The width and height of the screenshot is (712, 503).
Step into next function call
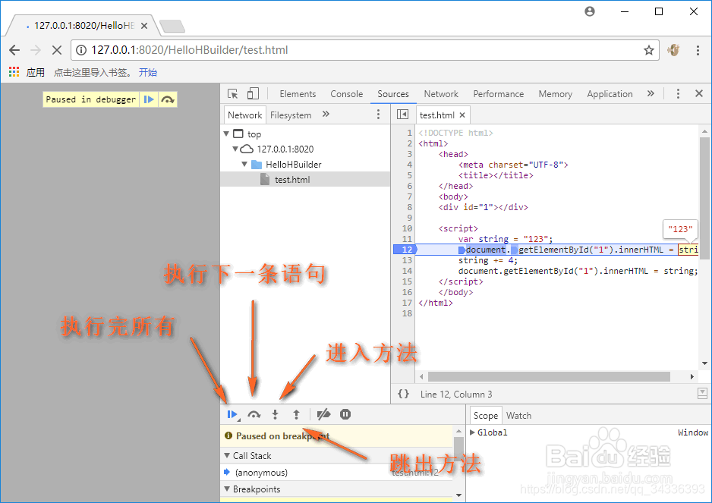275,414
